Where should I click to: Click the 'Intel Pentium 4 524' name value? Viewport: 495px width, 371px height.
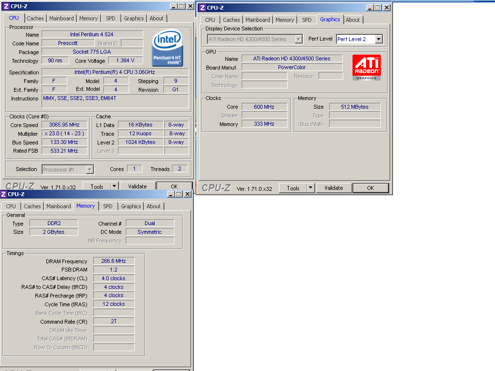pos(92,34)
